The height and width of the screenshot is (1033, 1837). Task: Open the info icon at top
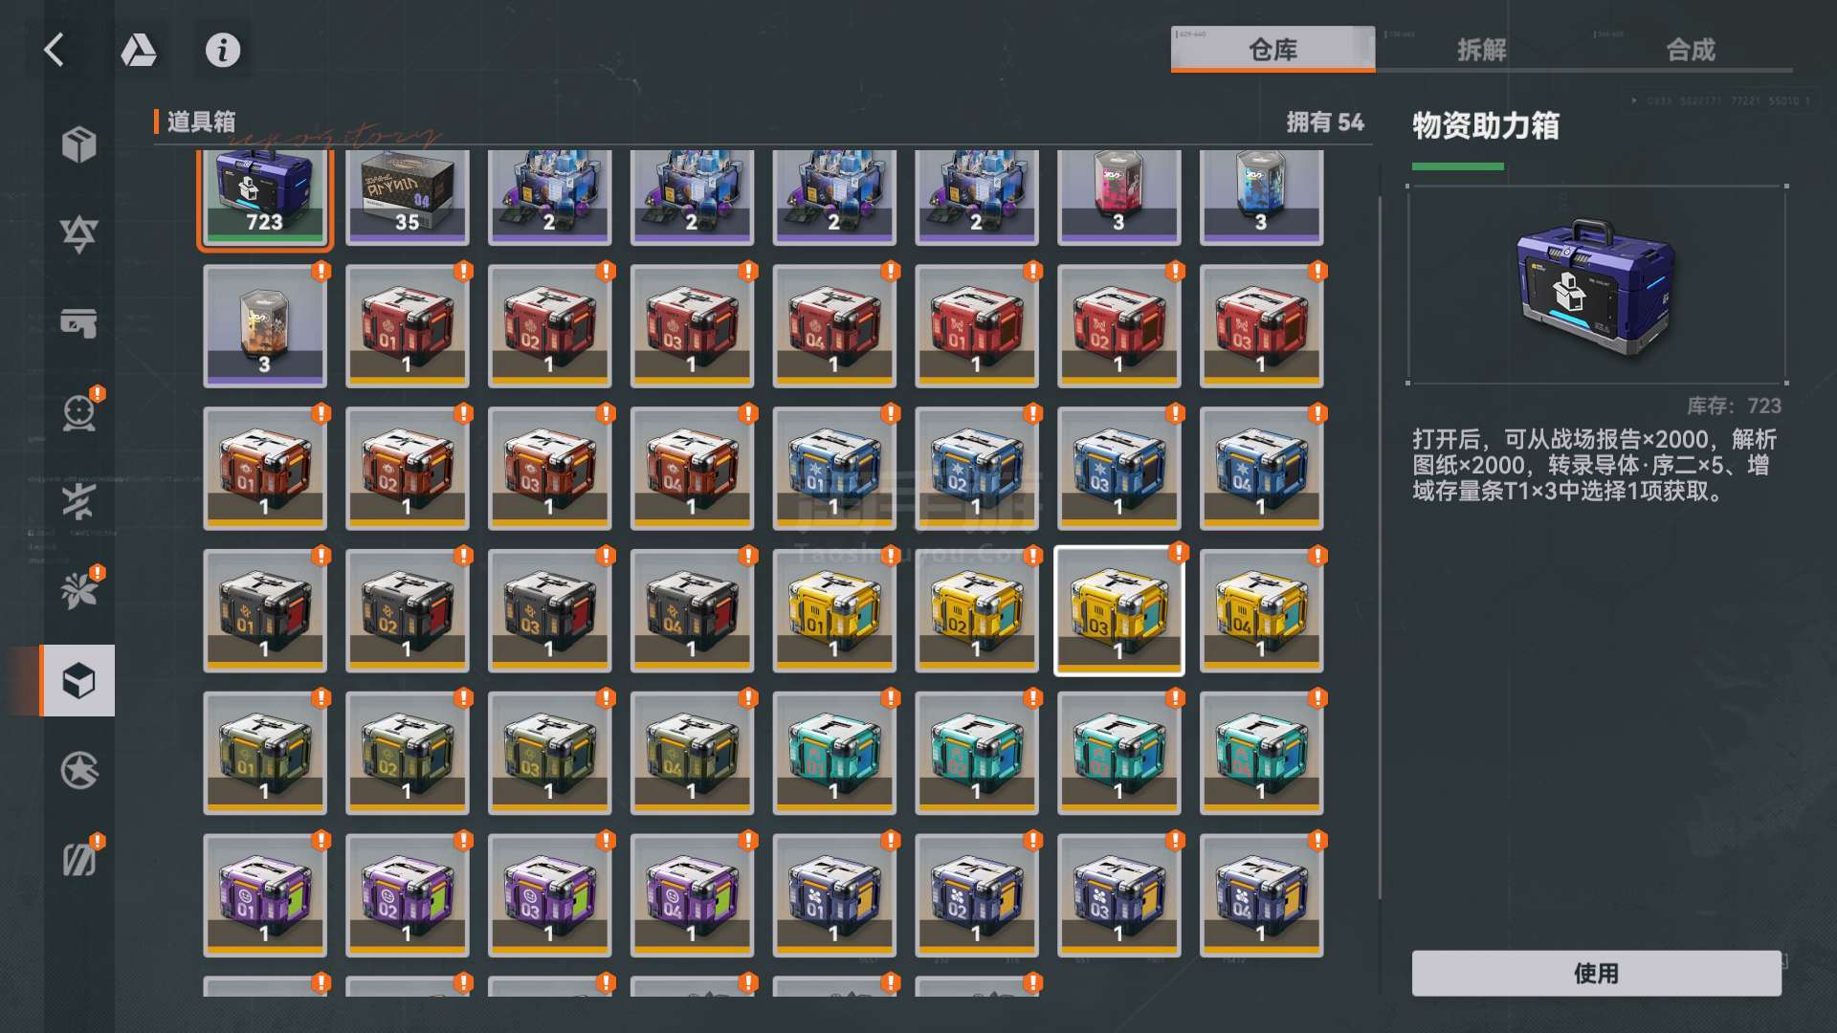pyautogui.click(x=223, y=50)
